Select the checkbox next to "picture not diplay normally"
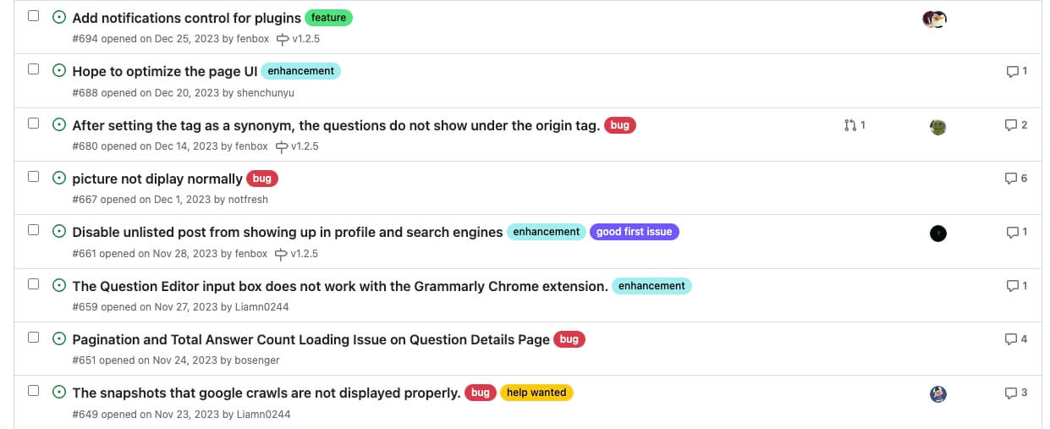 pos(34,177)
